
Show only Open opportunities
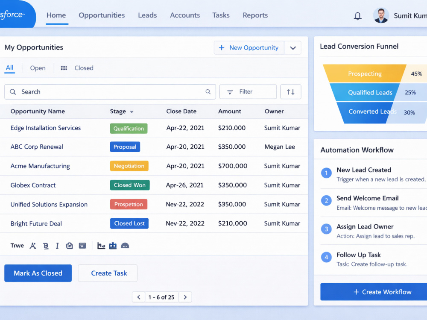pos(38,68)
